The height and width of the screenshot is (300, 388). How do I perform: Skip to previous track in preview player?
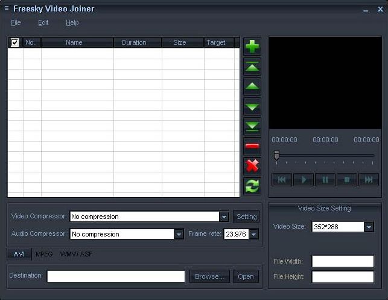(282, 180)
